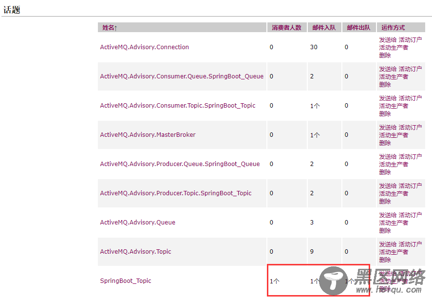Viewport: 432px width, 298px height.
Task: Click 发送给 for ActiveMQ.Advisory.MasterBroker
Action: tap(388, 127)
